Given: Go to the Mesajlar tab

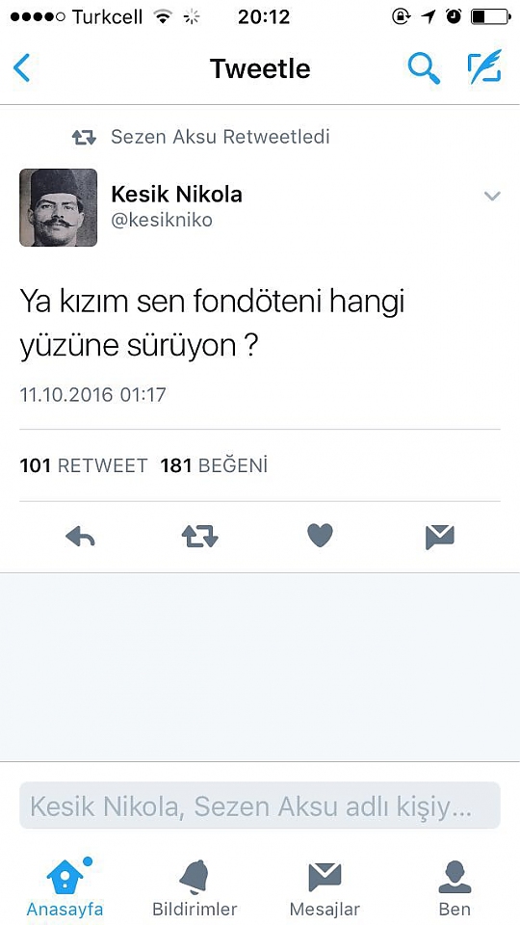Looking at the screenshot, I should coord(325,886).
